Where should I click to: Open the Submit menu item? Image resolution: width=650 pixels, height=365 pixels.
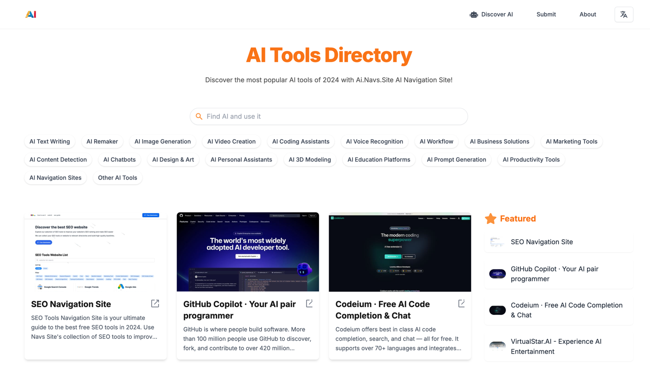click(x=546, y=14)
